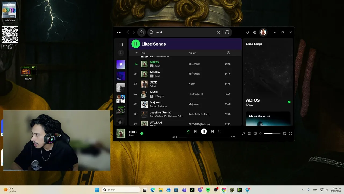This screenshot has height=194, width=344.
Task: Toggle liked checkmark beside ADIOS in player bar
Action: click(x=142, y=133)
